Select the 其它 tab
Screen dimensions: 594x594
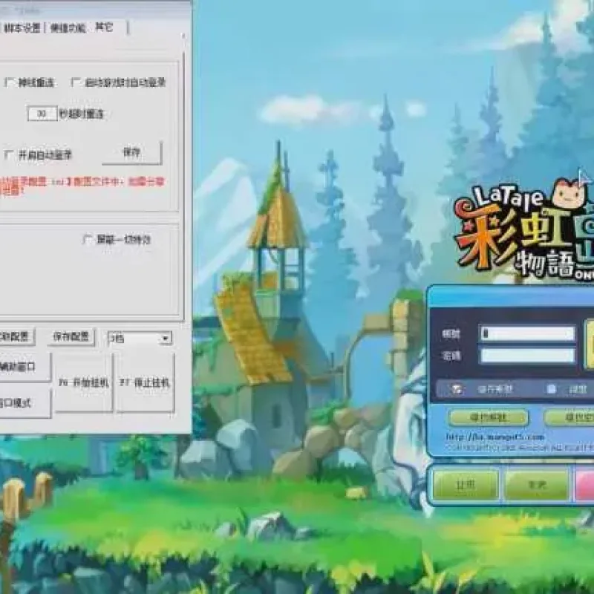point(104,27)
